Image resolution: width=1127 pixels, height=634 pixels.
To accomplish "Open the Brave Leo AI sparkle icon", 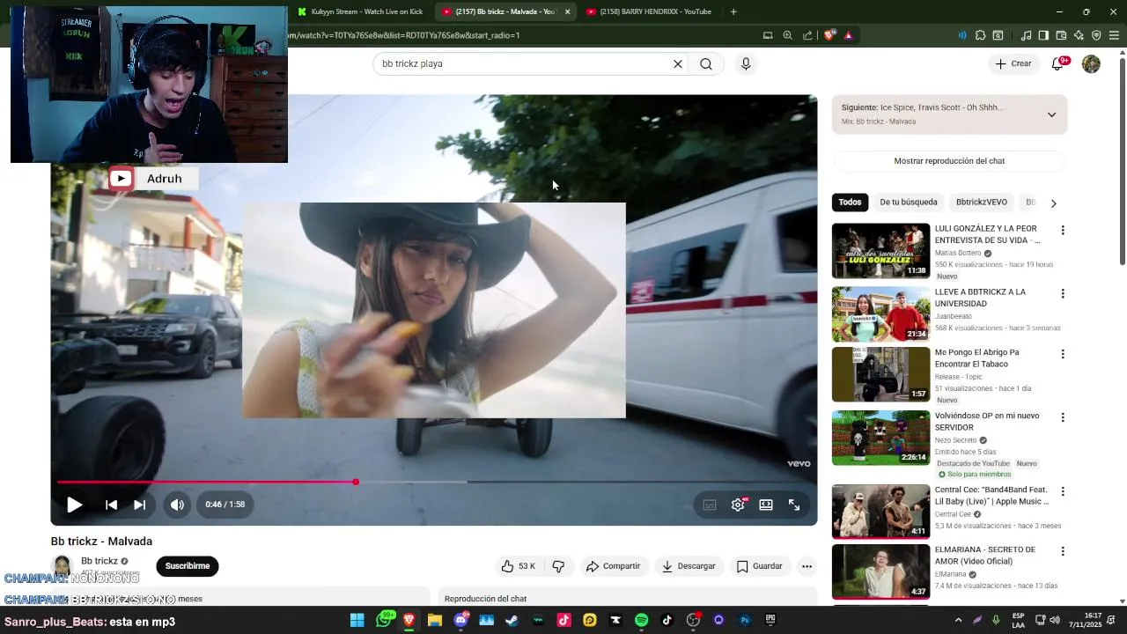I will click(x=1079, y=35).
